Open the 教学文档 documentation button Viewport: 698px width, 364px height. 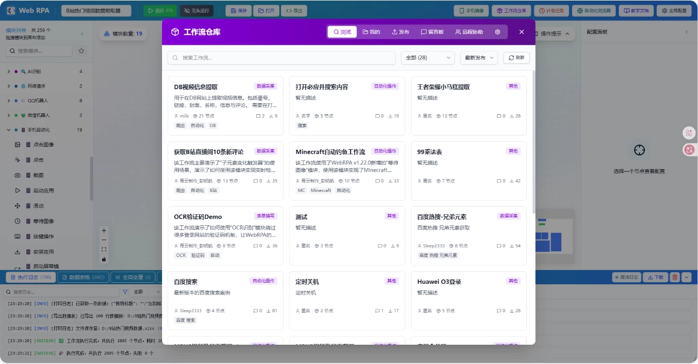636,11
